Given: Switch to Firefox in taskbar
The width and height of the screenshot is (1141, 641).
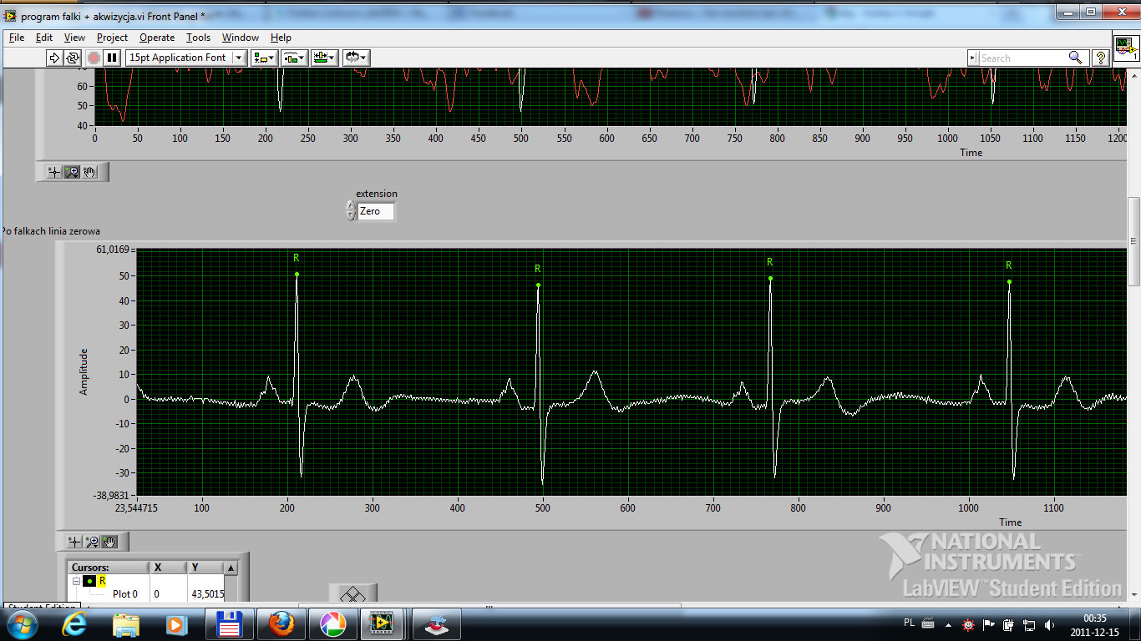Looking at the screenshot, I should tap(281, 623).
